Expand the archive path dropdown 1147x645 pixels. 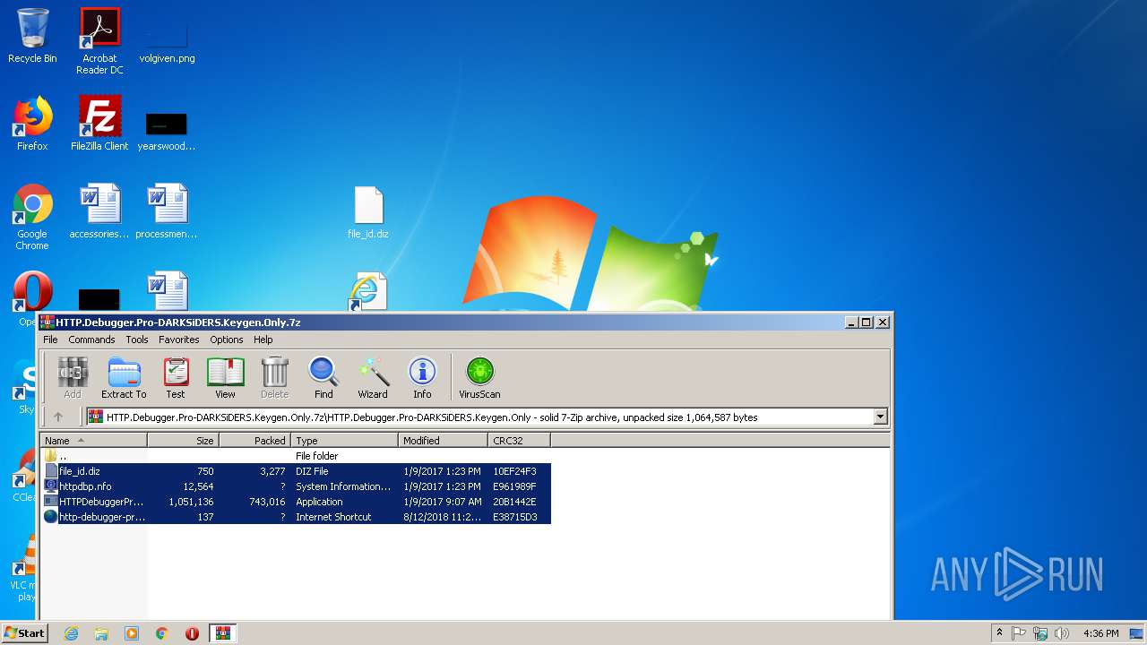(x=880, y=417)
